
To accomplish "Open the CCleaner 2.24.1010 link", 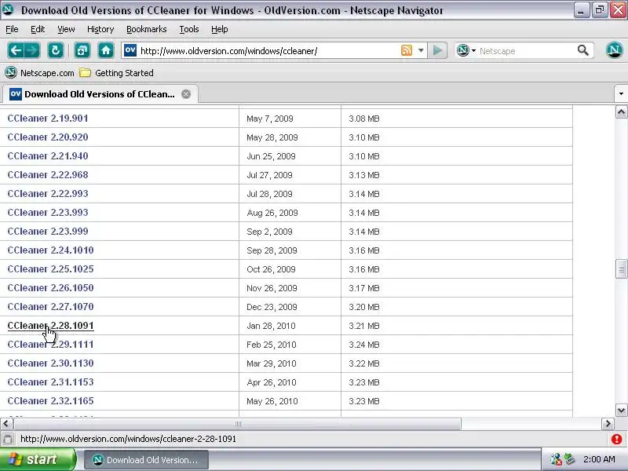I will click(x=50, y=250).
